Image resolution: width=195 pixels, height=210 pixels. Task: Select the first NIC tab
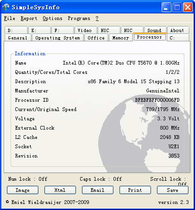coord(109,30)
